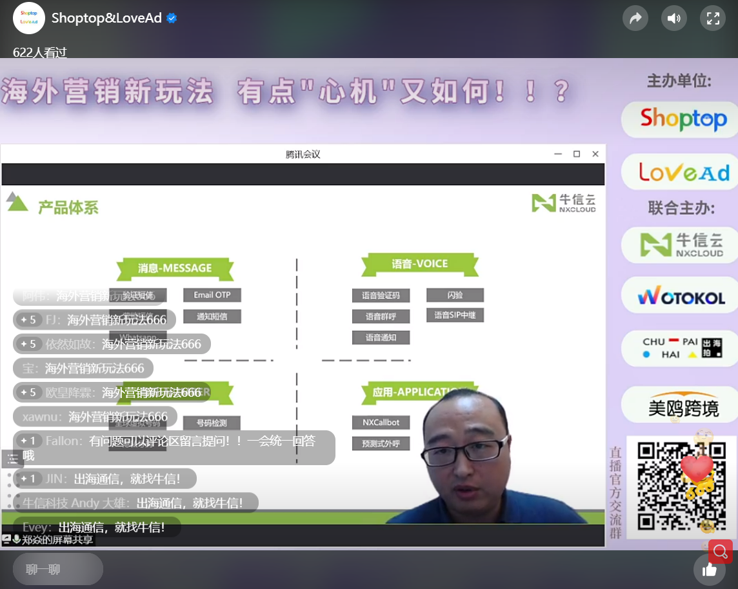Click the 联合主办 heading
This screenshot has height=589, width=738.
click(681, 208)
